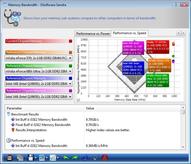Click the bar chart view icon
This screenshot has width=191, height=164.
click(42, 158)
